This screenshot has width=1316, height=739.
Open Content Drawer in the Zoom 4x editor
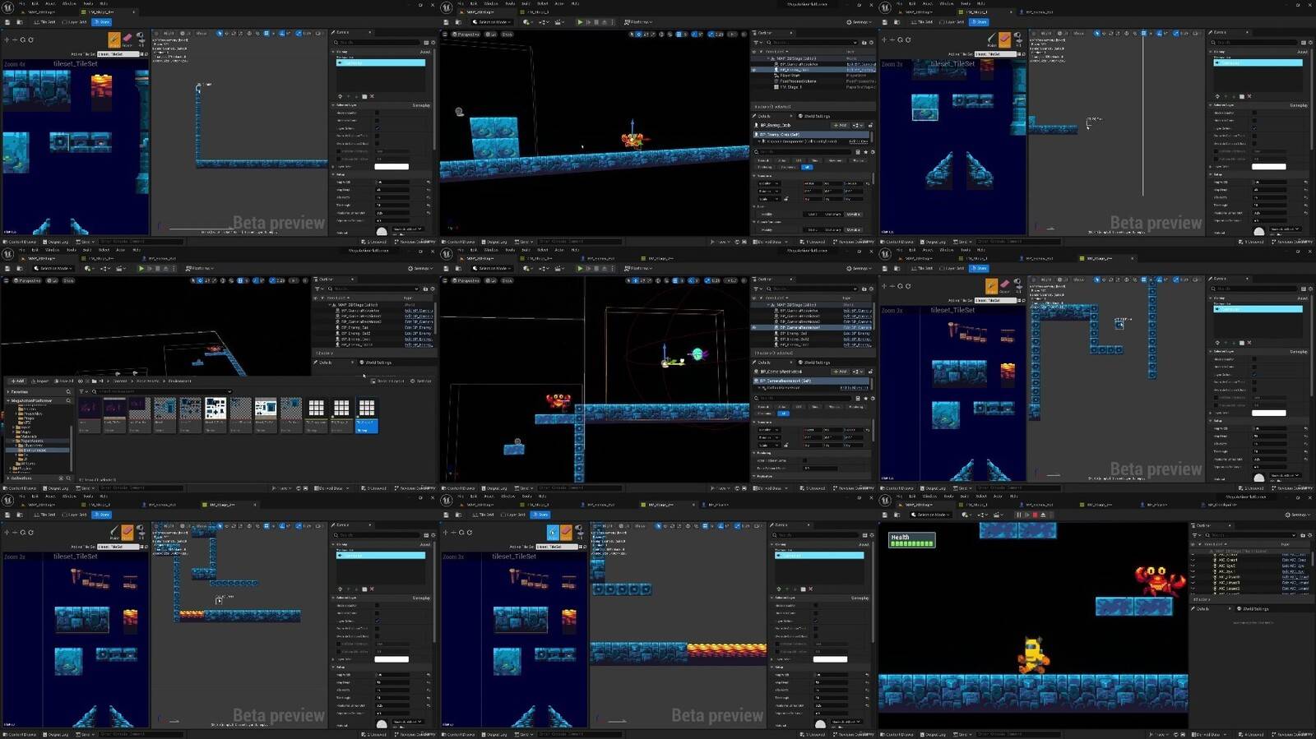[21, 242]
